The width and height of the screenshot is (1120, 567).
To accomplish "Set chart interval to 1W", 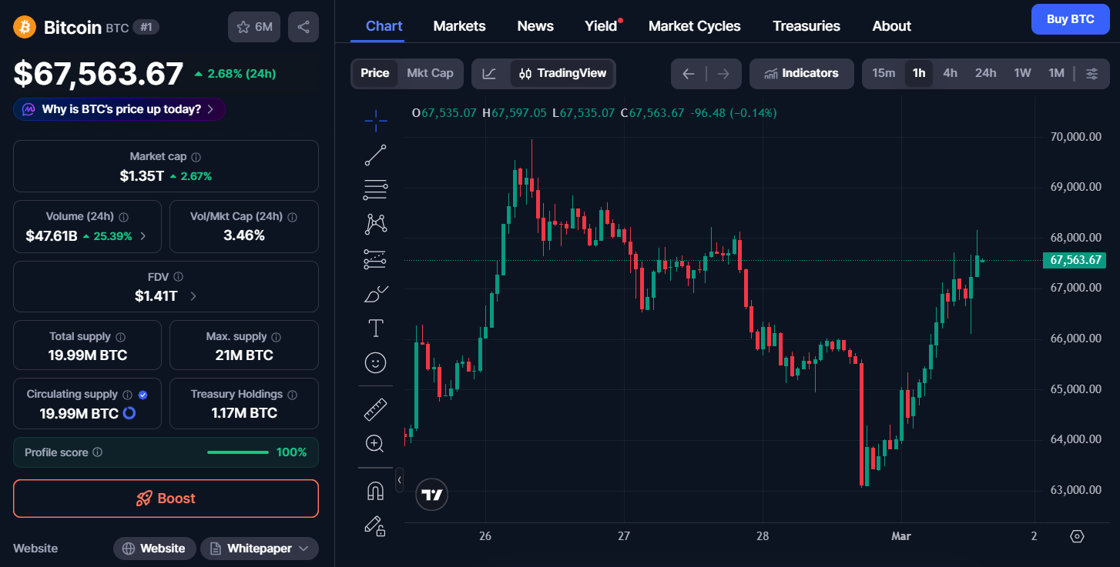I will pyautogui.click(x=1022, y=74).
